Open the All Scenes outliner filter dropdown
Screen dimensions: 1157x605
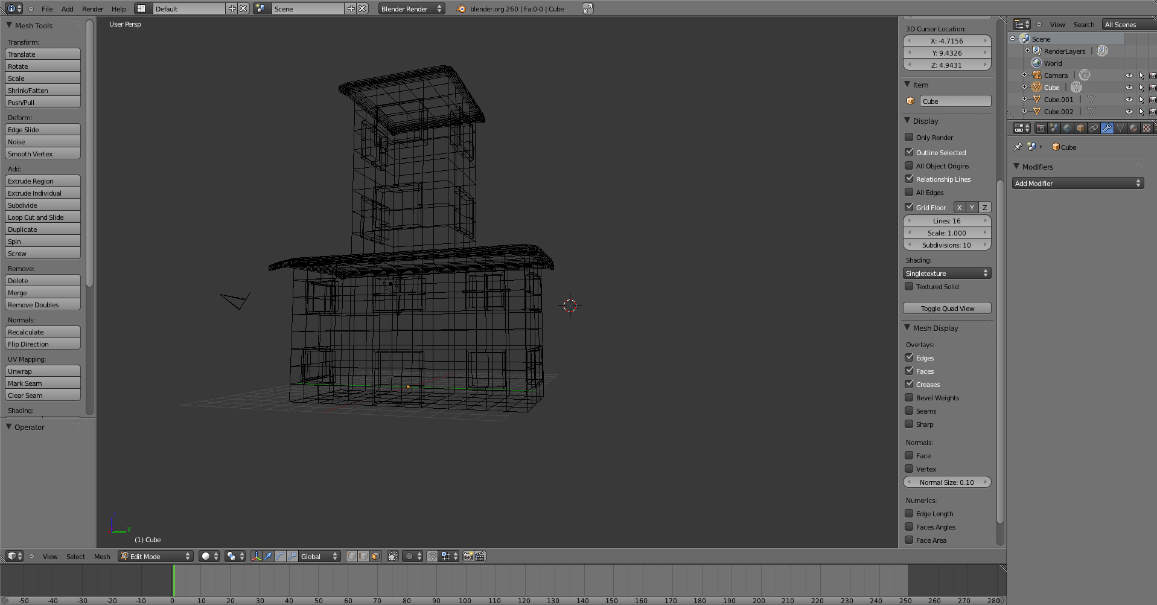[1129, 25]
